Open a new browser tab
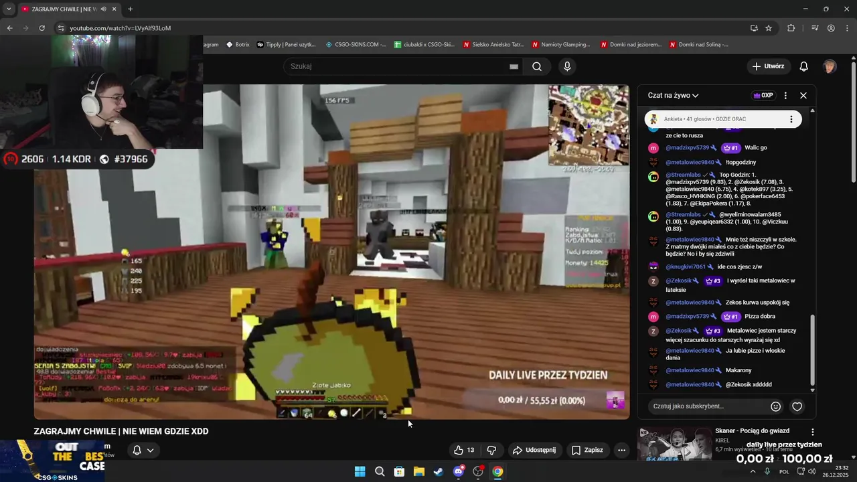Viewport: 857px width, 482px height. click(x=130, y=9)
